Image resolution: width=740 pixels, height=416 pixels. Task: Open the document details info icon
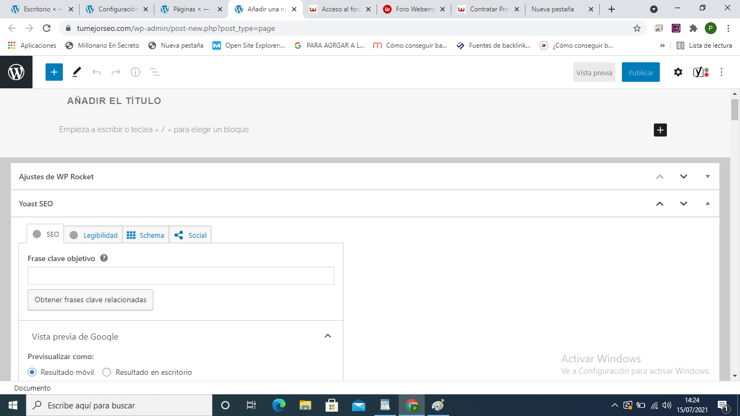coord(135,72)
